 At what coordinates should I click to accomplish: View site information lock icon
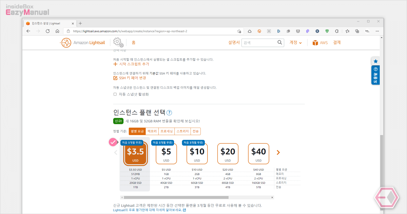click(68, 31)
